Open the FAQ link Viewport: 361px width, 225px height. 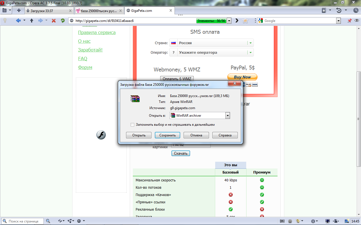point(83,58)
